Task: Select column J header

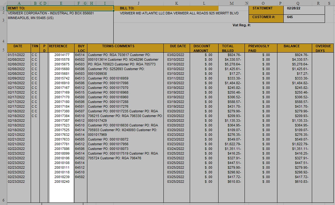Action: pos(138,3)
